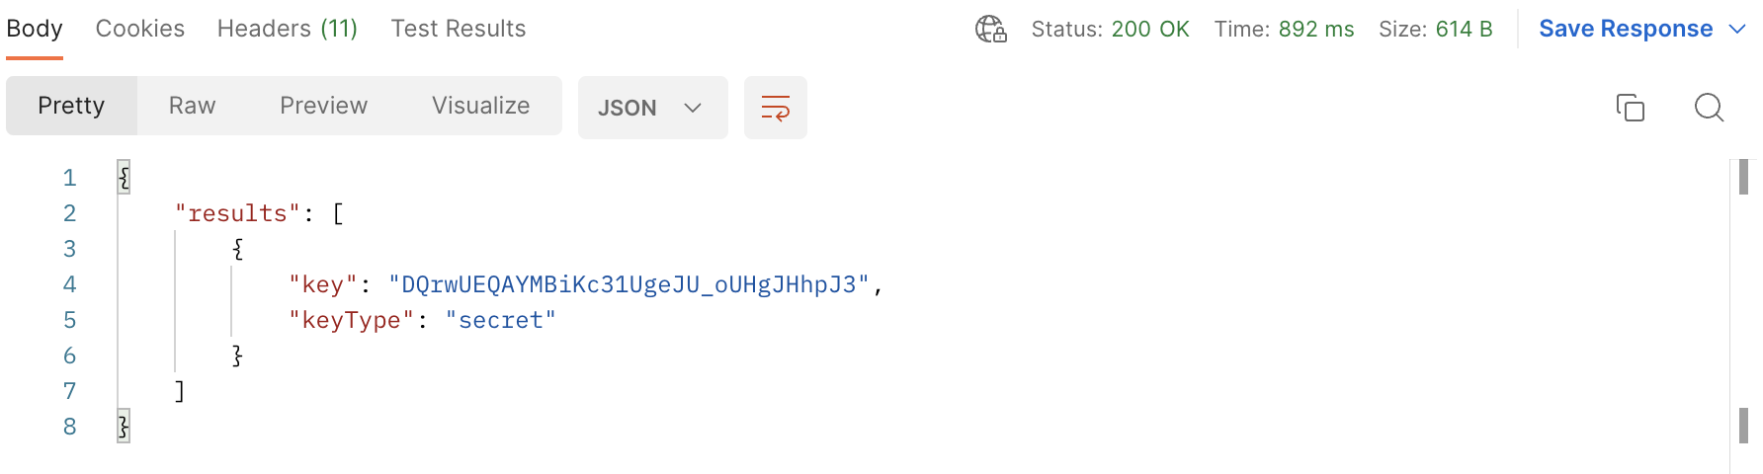Click the key value string on line 4
Viewport: 1763px width, 474px height.
point(629,284)
